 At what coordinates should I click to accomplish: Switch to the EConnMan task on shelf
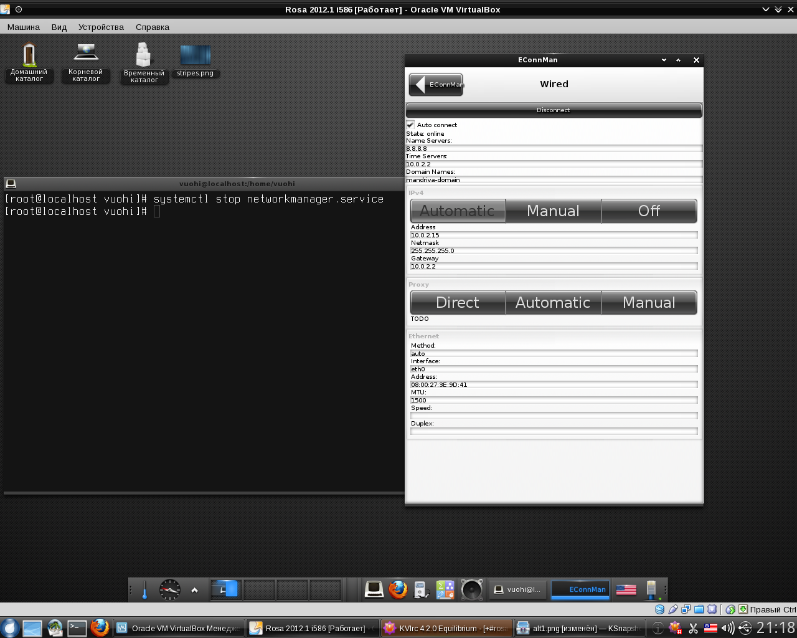[x=580, y=589]
